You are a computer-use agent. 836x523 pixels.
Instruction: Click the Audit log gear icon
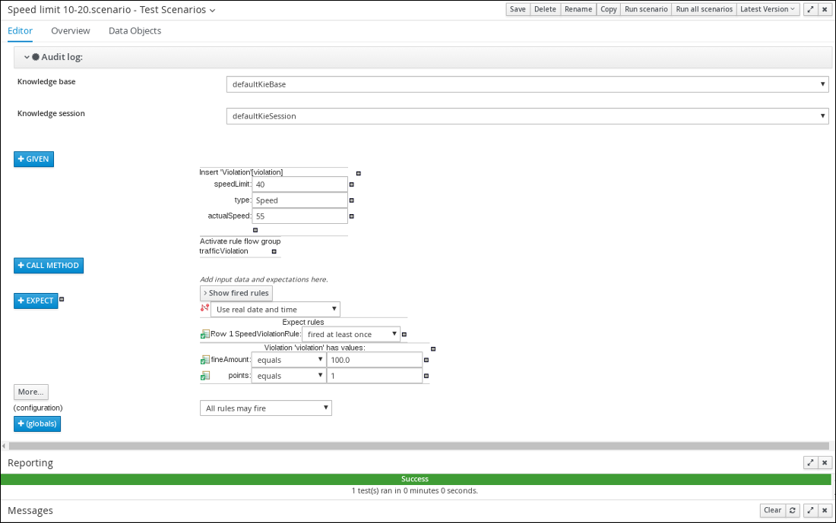[x=36, y=57]
